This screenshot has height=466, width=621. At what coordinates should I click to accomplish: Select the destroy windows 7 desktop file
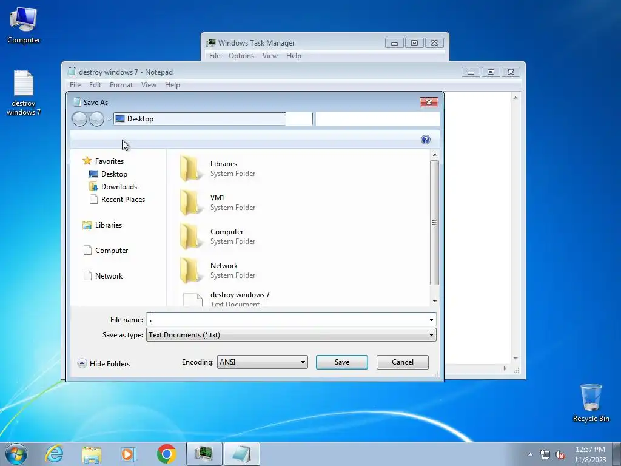[x=24, y=93]
